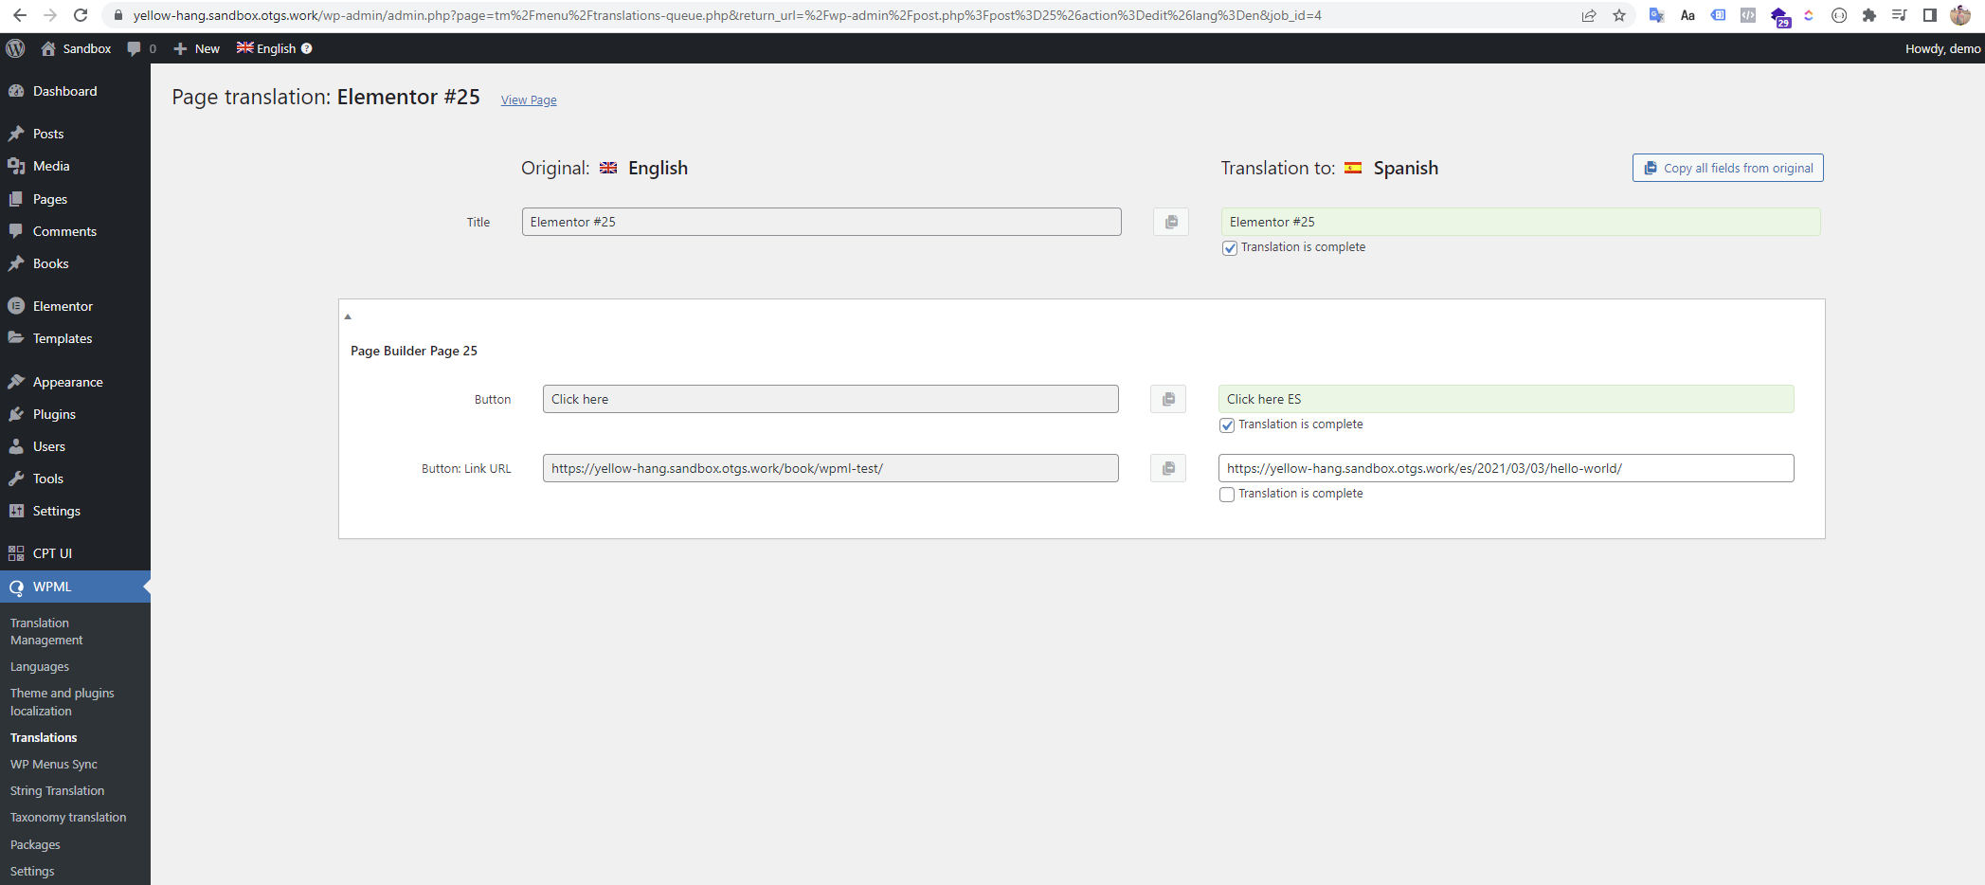Reload the browser page
The height and width of the screenshot is (885, 1985).
tap(81, 15)
